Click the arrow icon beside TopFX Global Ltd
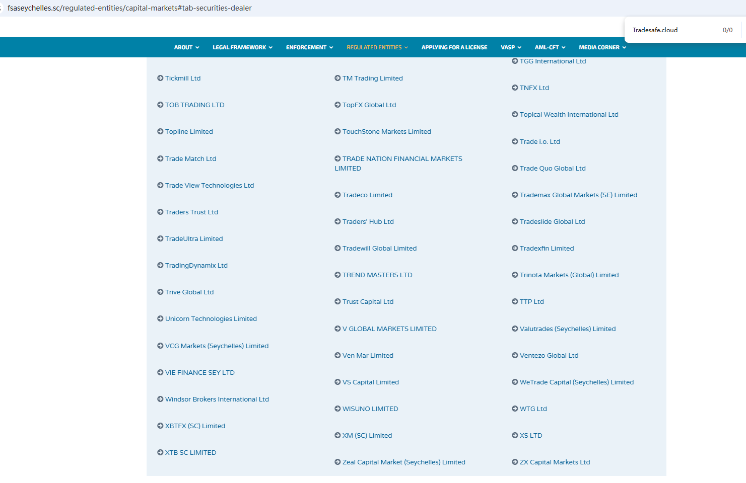This screenshot has width=746, height=483. [x=337, y=105]
